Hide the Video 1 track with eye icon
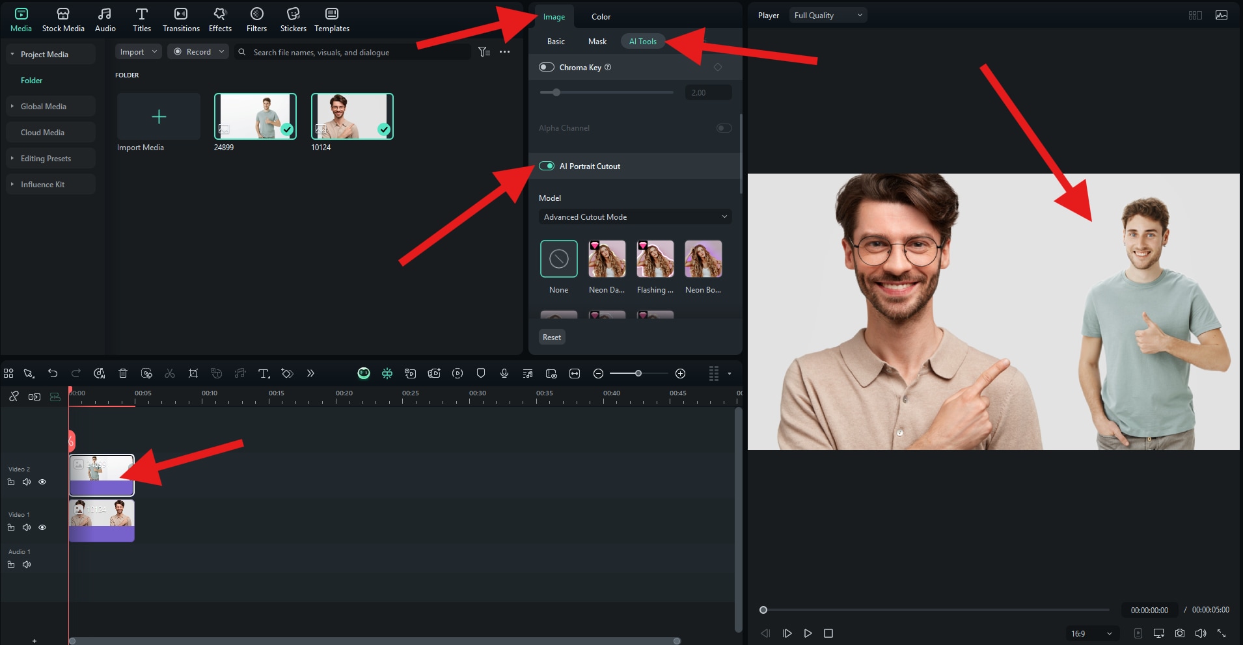The width and height of the screenshot is (1243, 645). click(x=42, y=527)
